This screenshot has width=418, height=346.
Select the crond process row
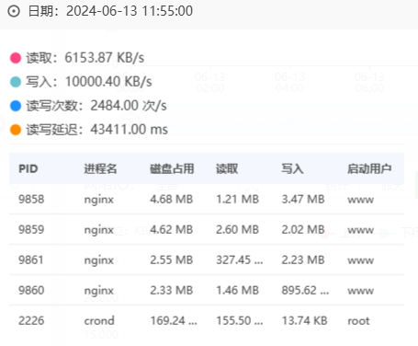click(207, 320)
